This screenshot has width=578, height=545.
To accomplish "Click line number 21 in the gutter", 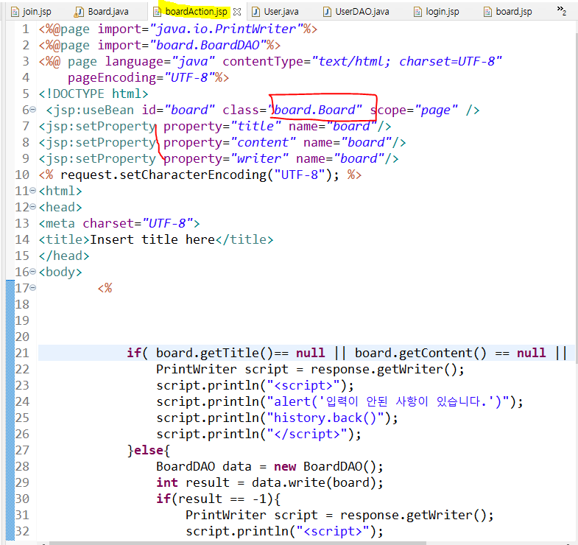I will (x=22, y=353).
